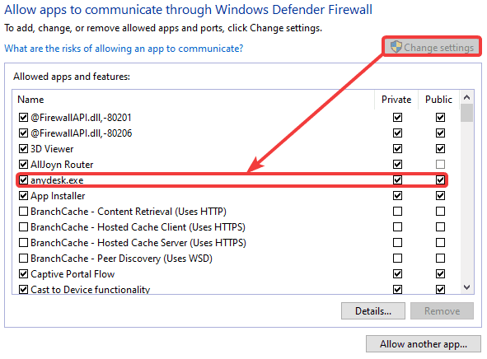Toggle Public checkbox for App Installer
Viewport: 487px width, 359px height.
pyautogui.click(x=440, y=195)
